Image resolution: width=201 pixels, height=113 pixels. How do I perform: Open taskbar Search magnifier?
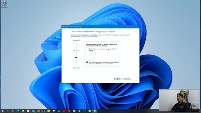[x=8, y=111]
